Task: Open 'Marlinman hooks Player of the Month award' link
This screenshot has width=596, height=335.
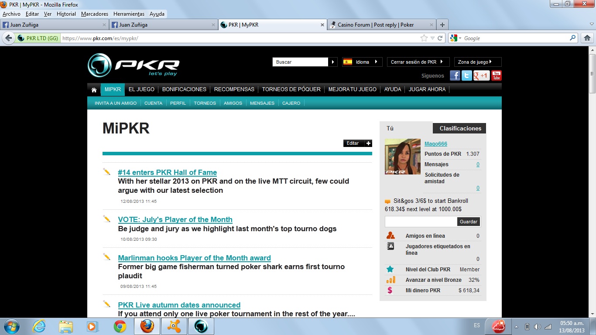Action: tap(194, 258)
